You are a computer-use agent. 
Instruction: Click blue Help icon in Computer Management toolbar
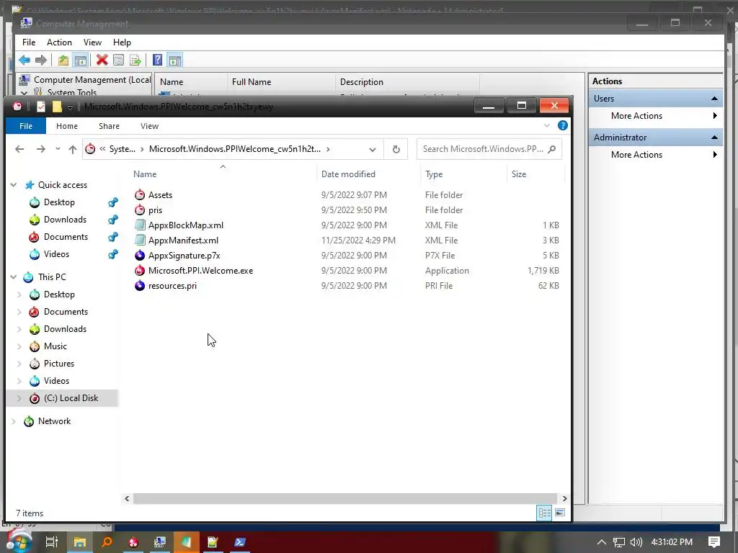click(158, 60)
